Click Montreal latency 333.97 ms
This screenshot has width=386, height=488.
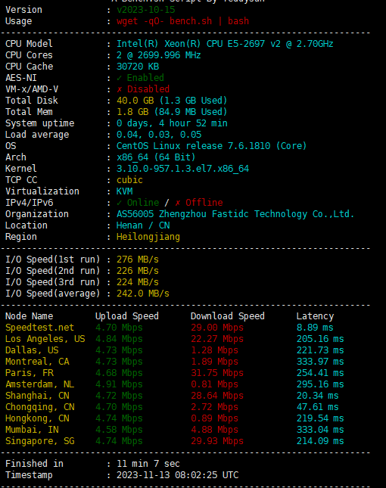click(x=320, y=362)
